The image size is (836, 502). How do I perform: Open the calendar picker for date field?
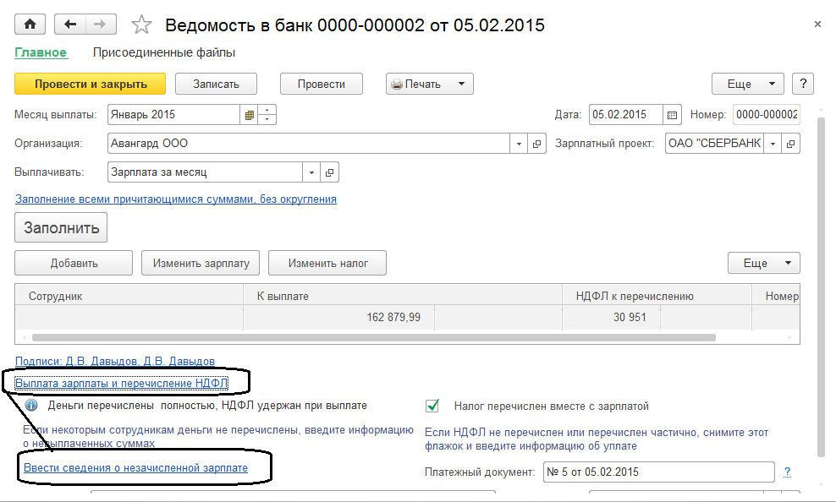pyautogui.click(x=673, y=115)
